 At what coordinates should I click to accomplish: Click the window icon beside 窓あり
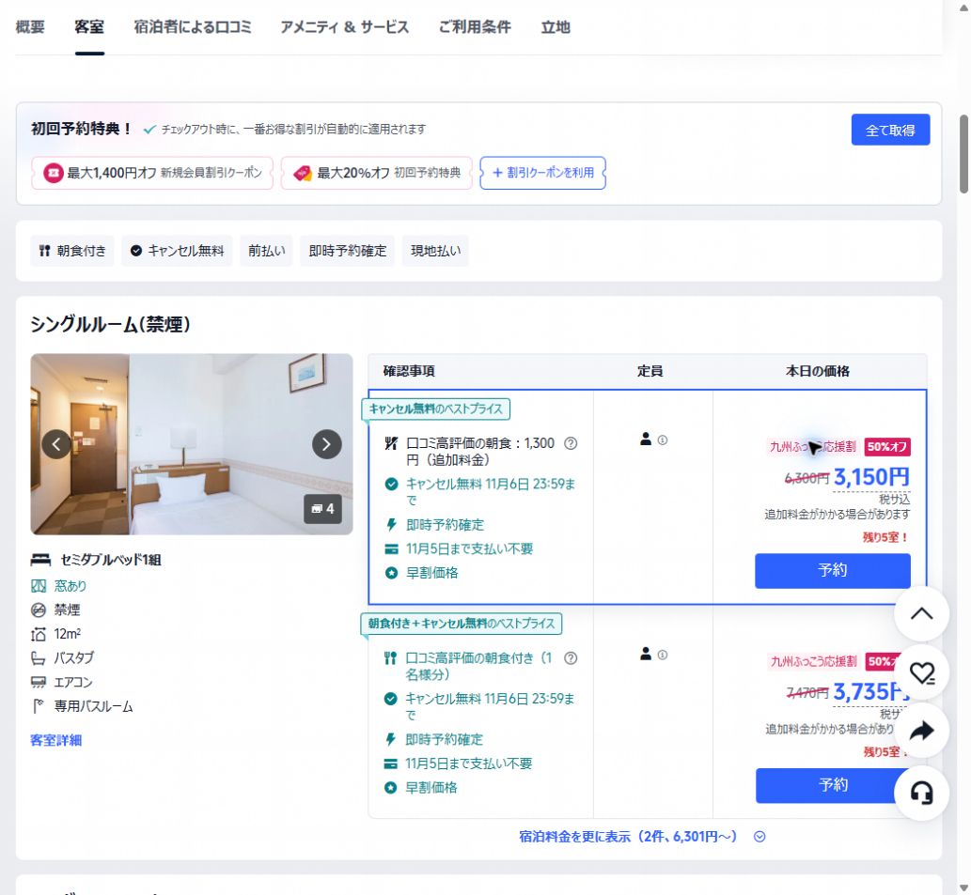pyautogui.click(x=39, y=586)
